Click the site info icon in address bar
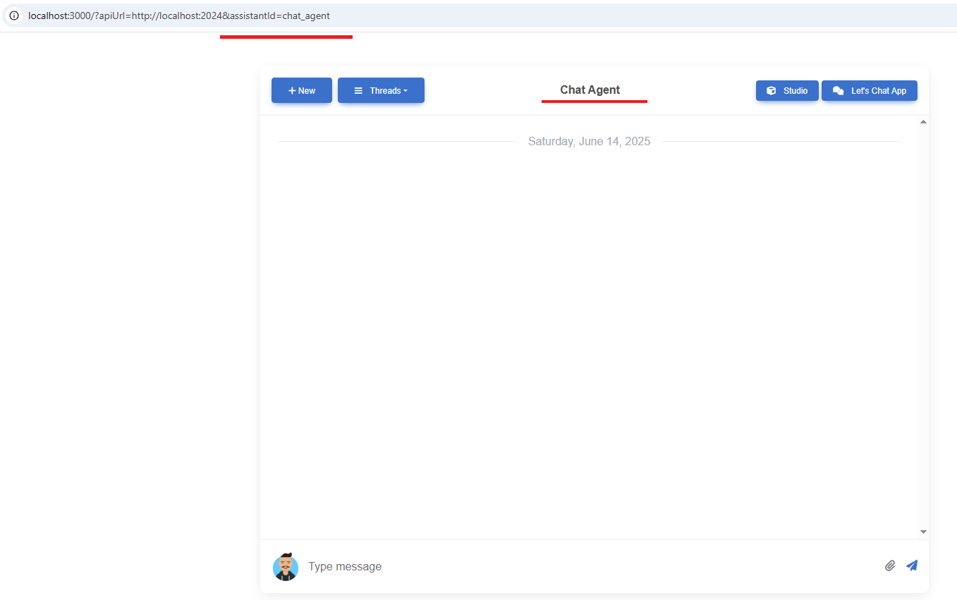Screen dimensions: 957x600 [14, 16]
